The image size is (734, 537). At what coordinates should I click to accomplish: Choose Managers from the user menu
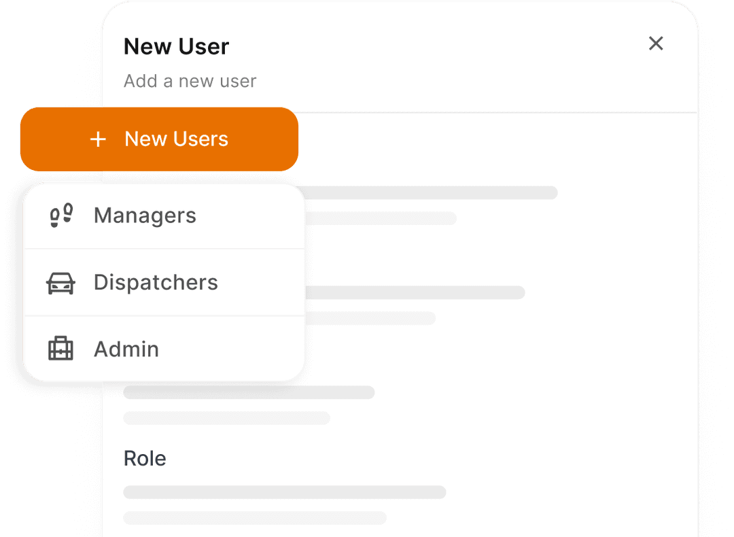coord(145,214)
